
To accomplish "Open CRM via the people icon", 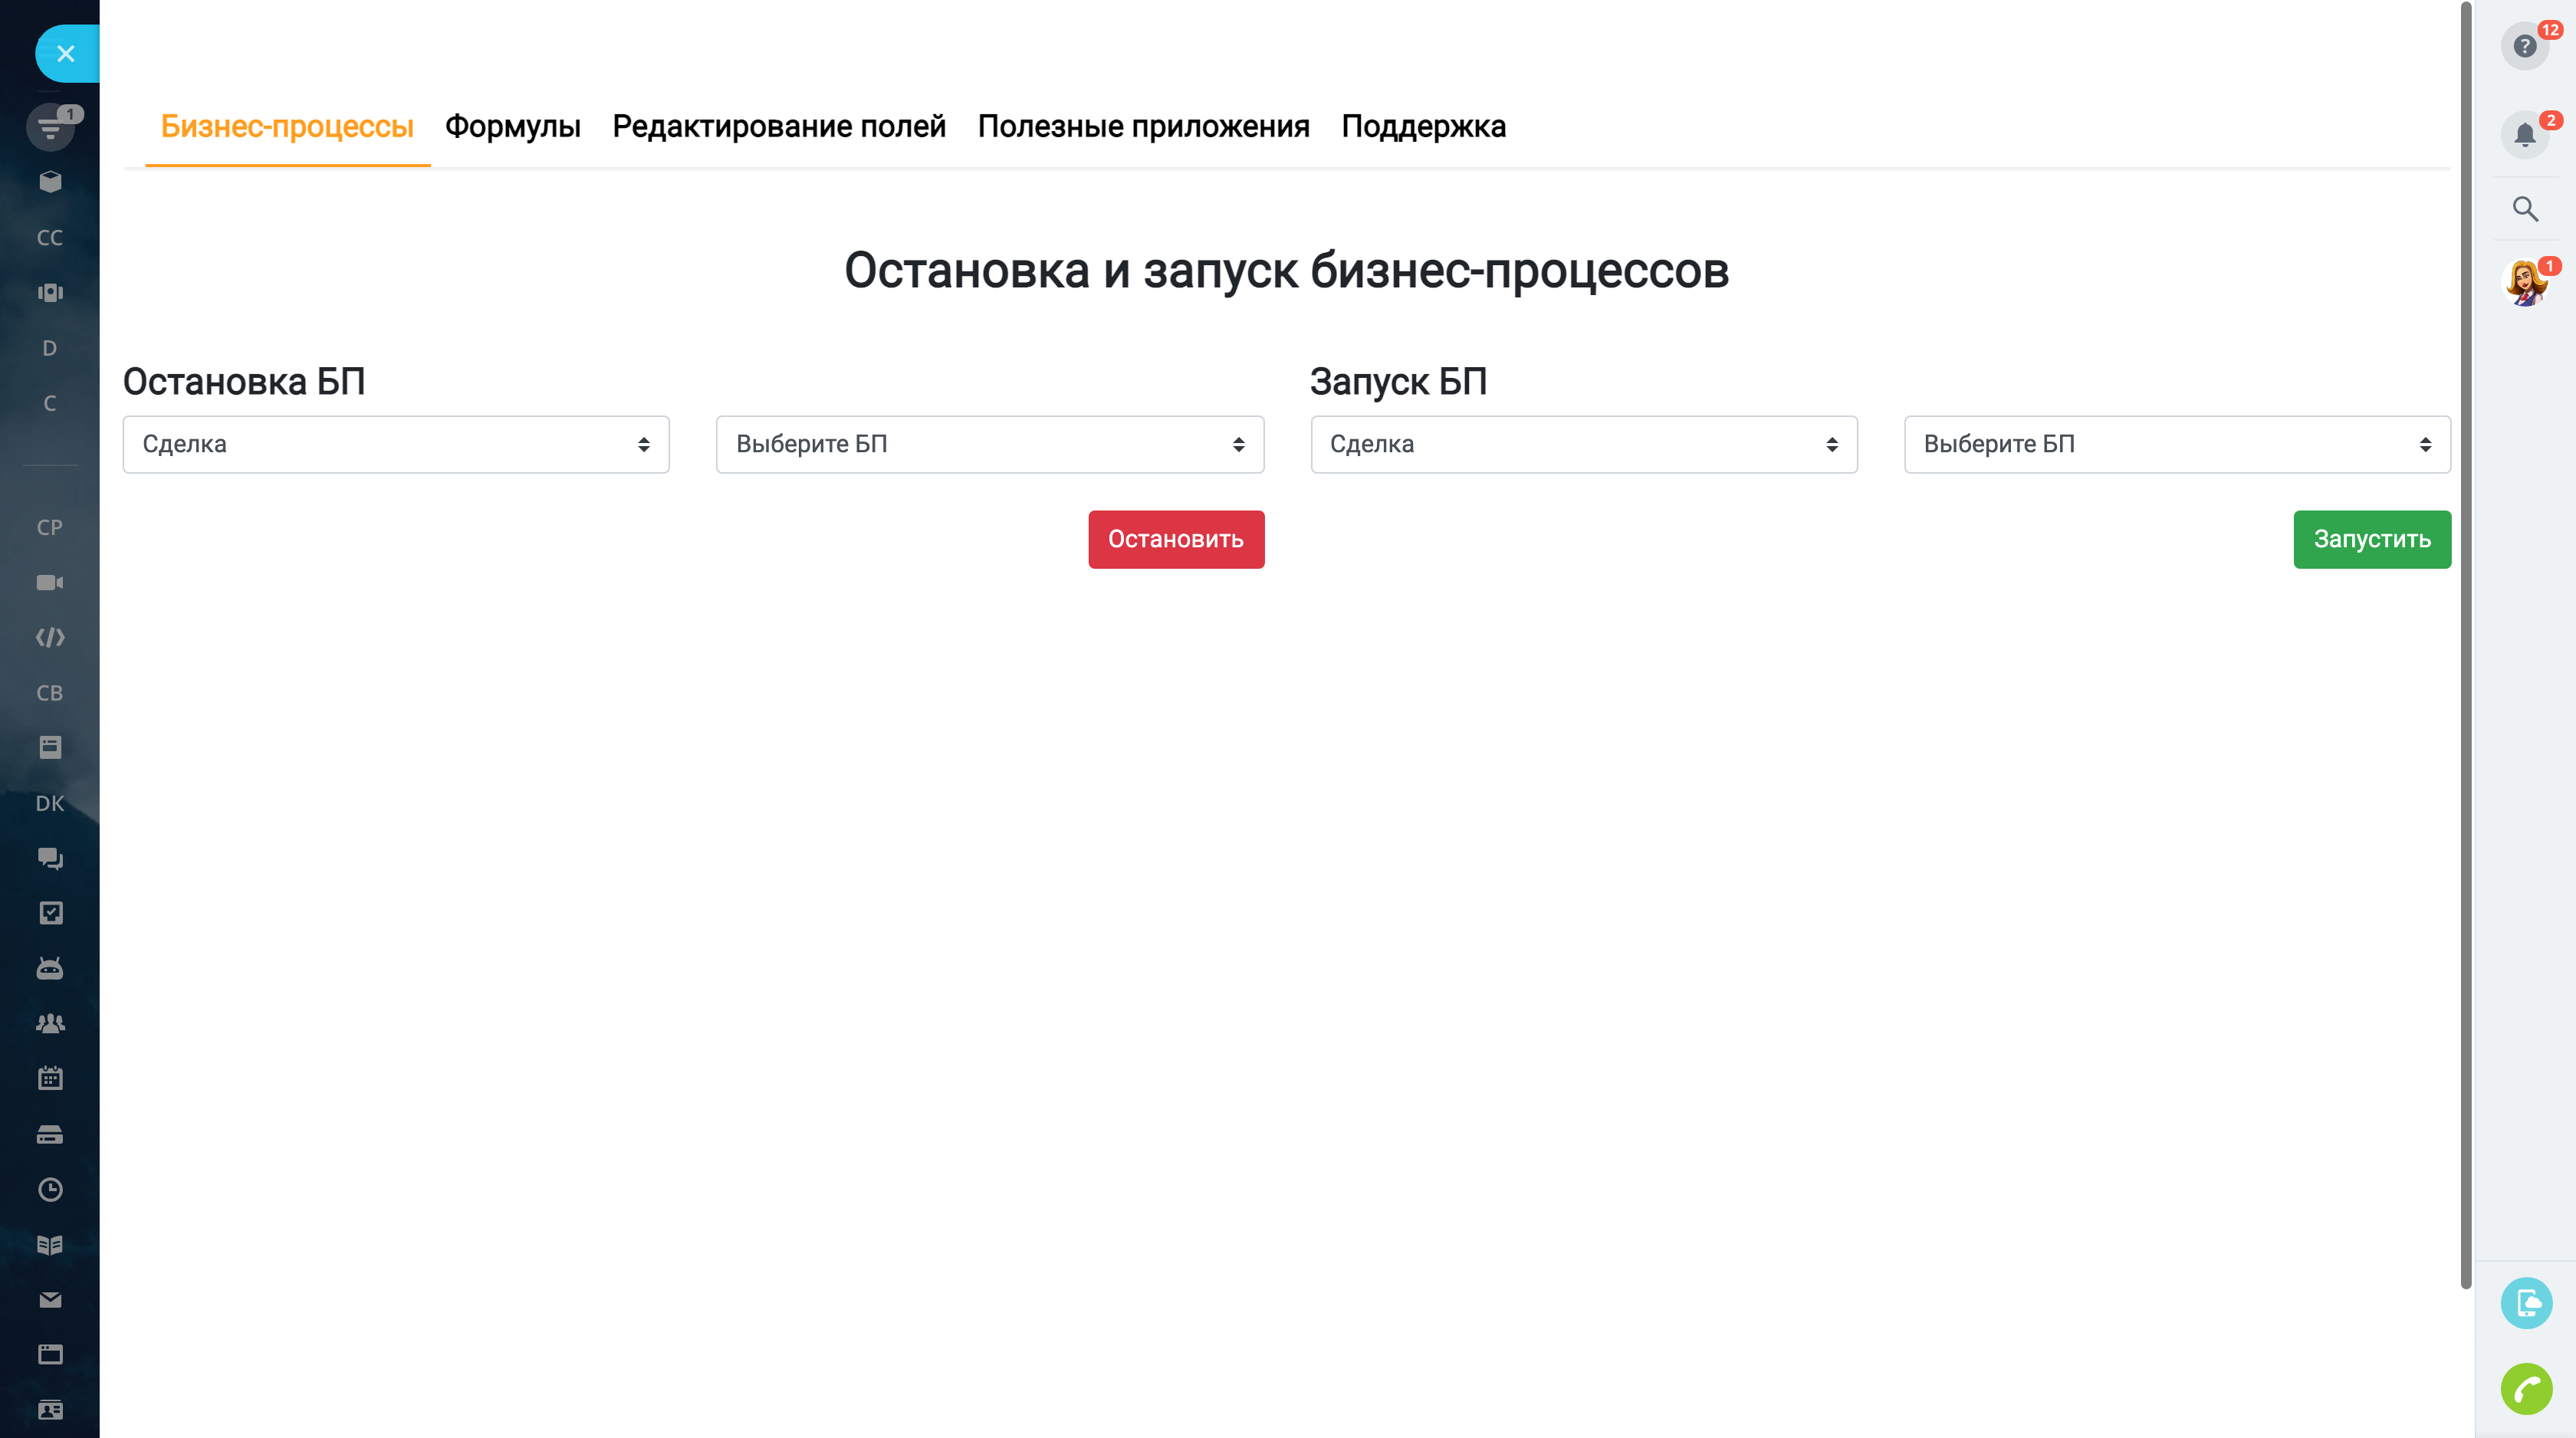I will [50, 1023].
